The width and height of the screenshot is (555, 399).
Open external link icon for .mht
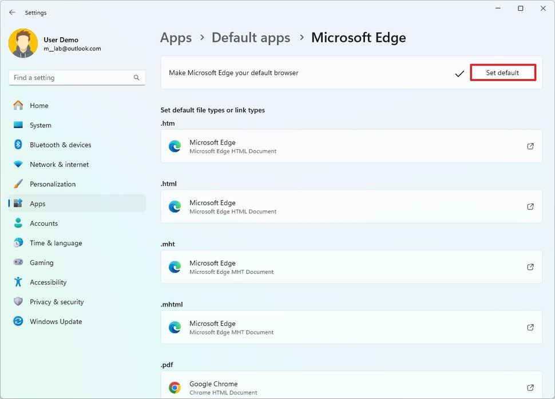530,267
